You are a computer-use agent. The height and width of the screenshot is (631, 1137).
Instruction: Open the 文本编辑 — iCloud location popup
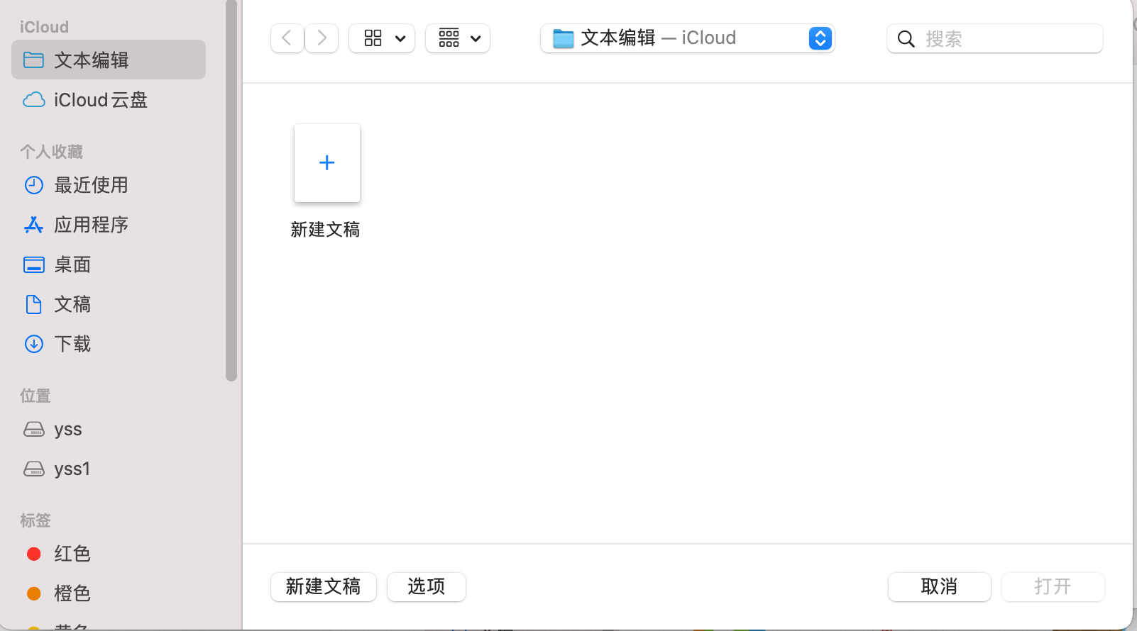pos(687,38)
